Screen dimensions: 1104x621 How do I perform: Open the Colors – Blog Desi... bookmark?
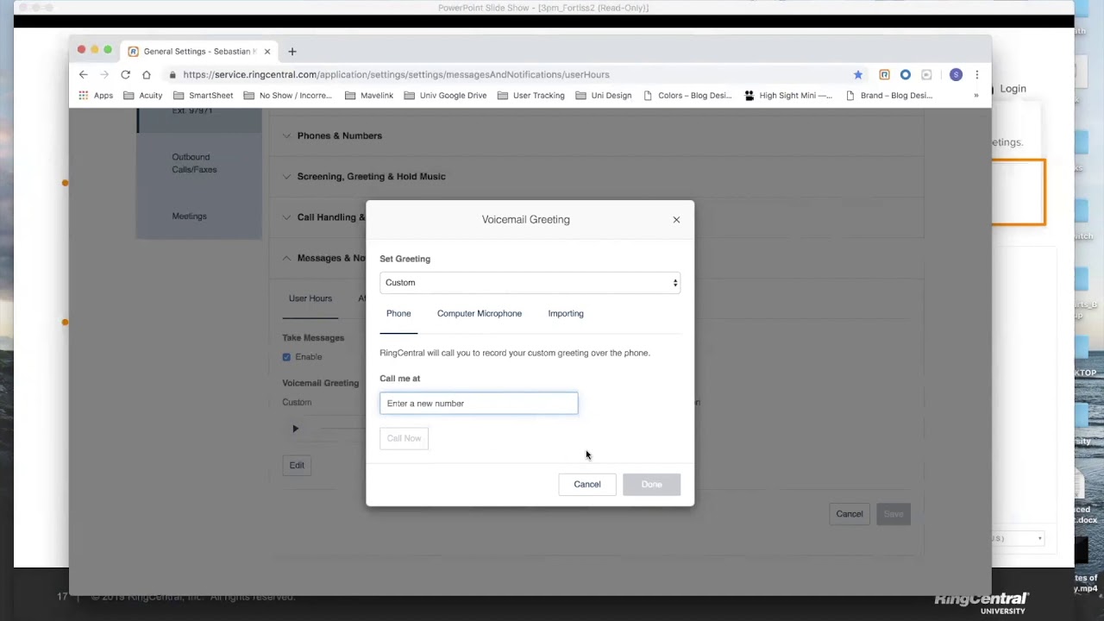point(687,96)
